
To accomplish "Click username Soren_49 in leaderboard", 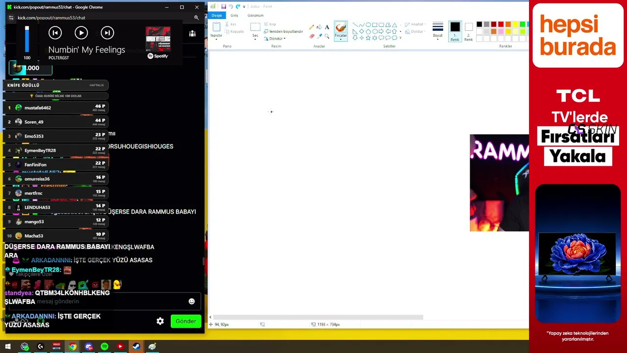I will (x=34, y=122).
